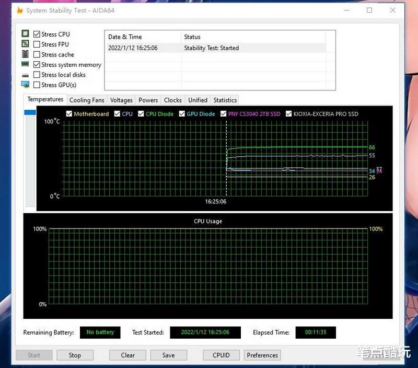
Task: Enable the Stress FPU checkbox
Action: coord(37,44)
